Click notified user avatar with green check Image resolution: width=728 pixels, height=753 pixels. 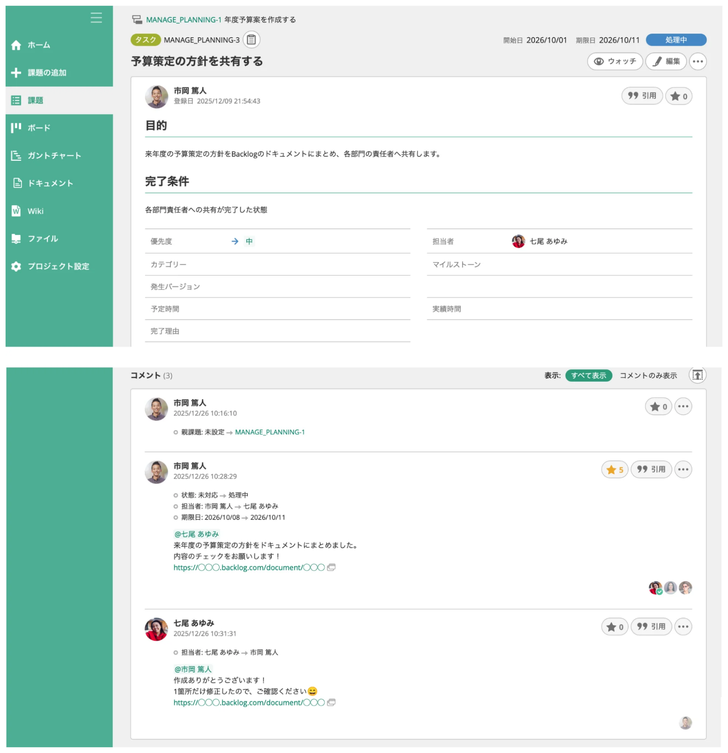[655, 587]
